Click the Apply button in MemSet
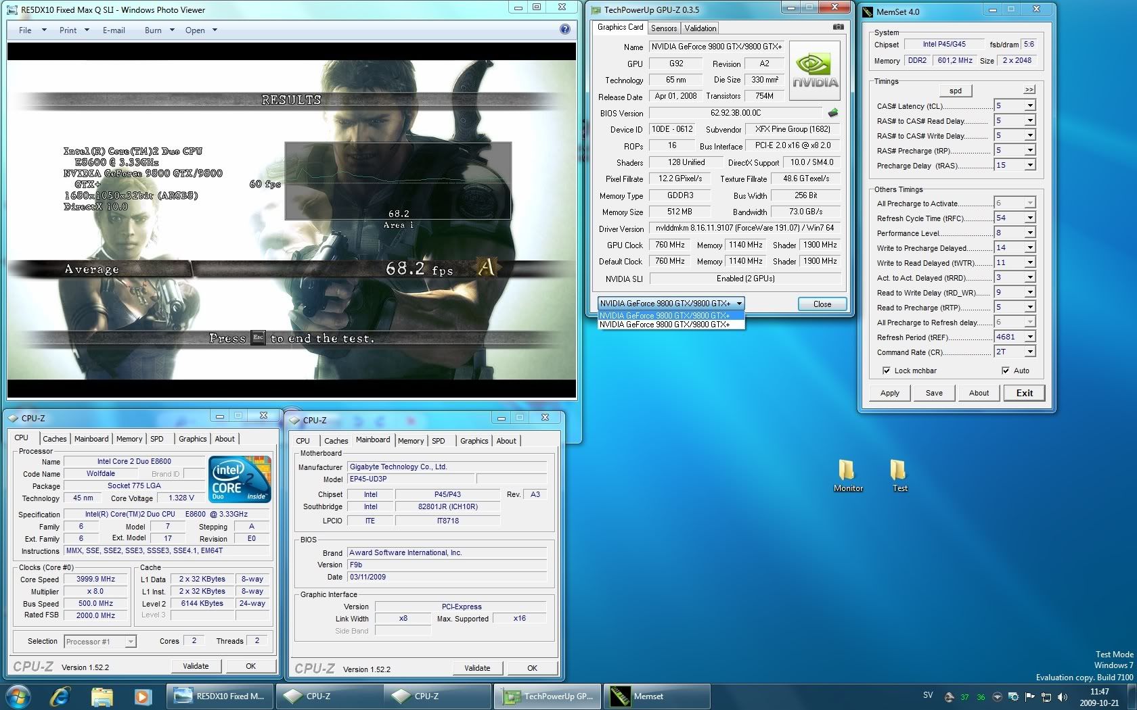 [889, 393]
